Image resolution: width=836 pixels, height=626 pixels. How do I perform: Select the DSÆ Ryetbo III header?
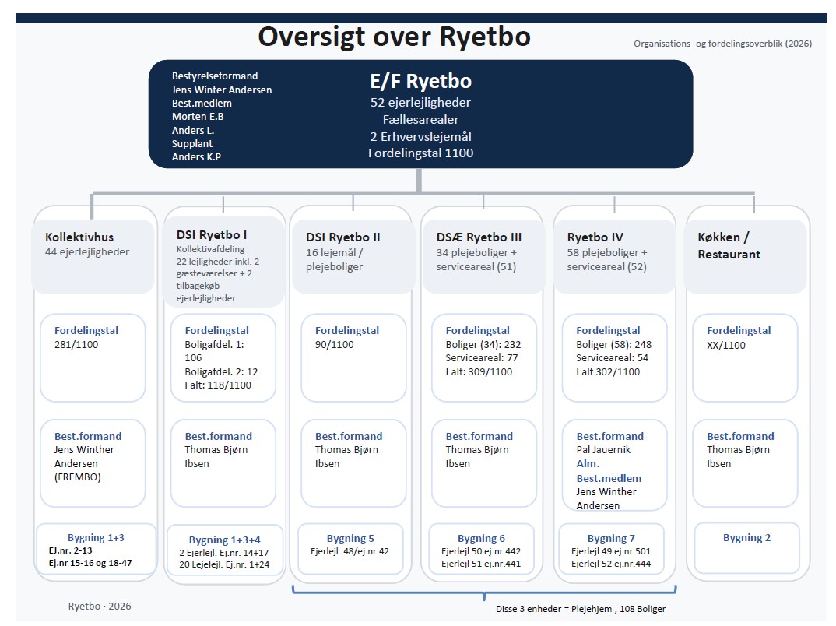[x=484, y=256]
